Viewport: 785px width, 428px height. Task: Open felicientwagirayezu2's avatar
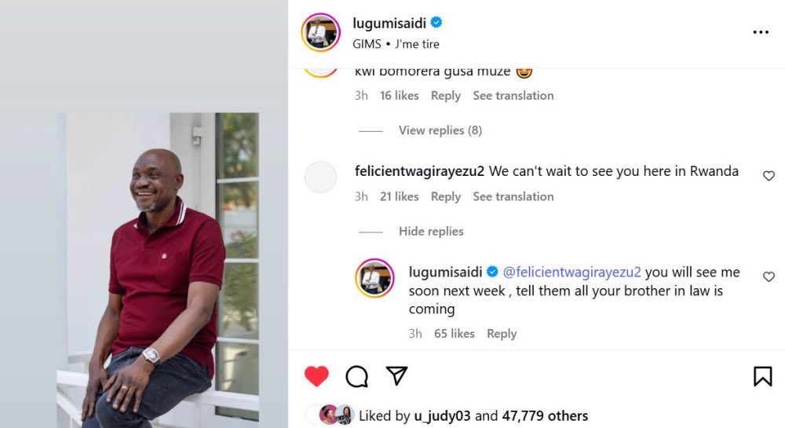coord(320,177)
